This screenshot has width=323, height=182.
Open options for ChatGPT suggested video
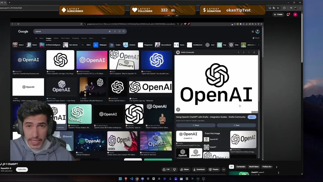(279, 173)
